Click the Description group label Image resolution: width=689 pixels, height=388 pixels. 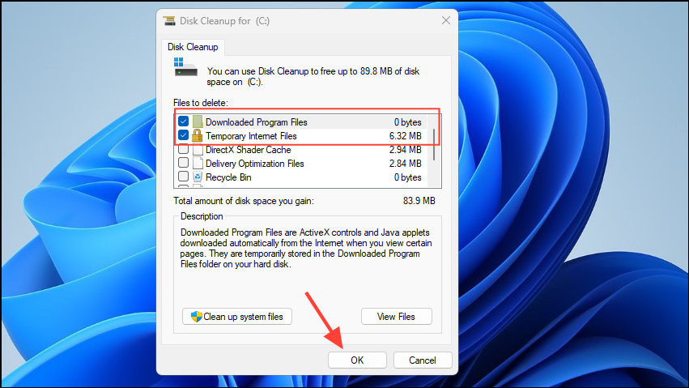pos(202,216)
